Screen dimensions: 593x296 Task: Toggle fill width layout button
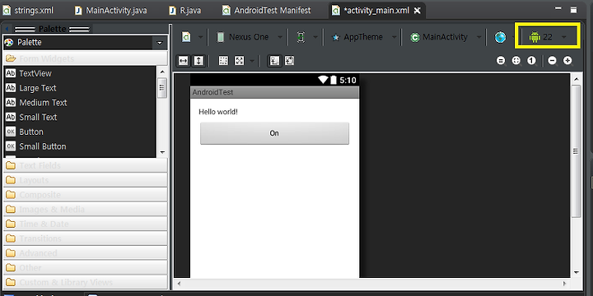184,61
